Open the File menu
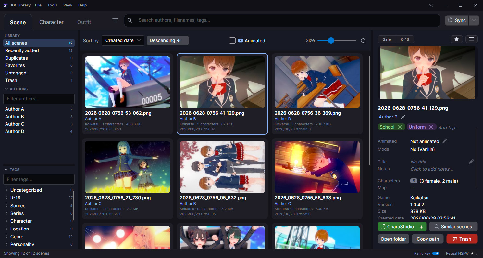The image size is (483, 258). (x=38, y=5)
